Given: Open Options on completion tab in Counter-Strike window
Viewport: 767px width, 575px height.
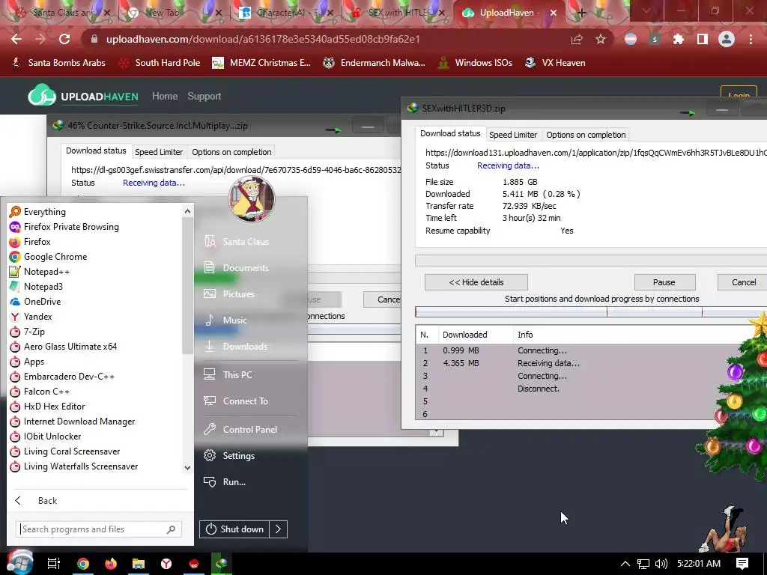Looking at the screenshot, I should (231, 152).
